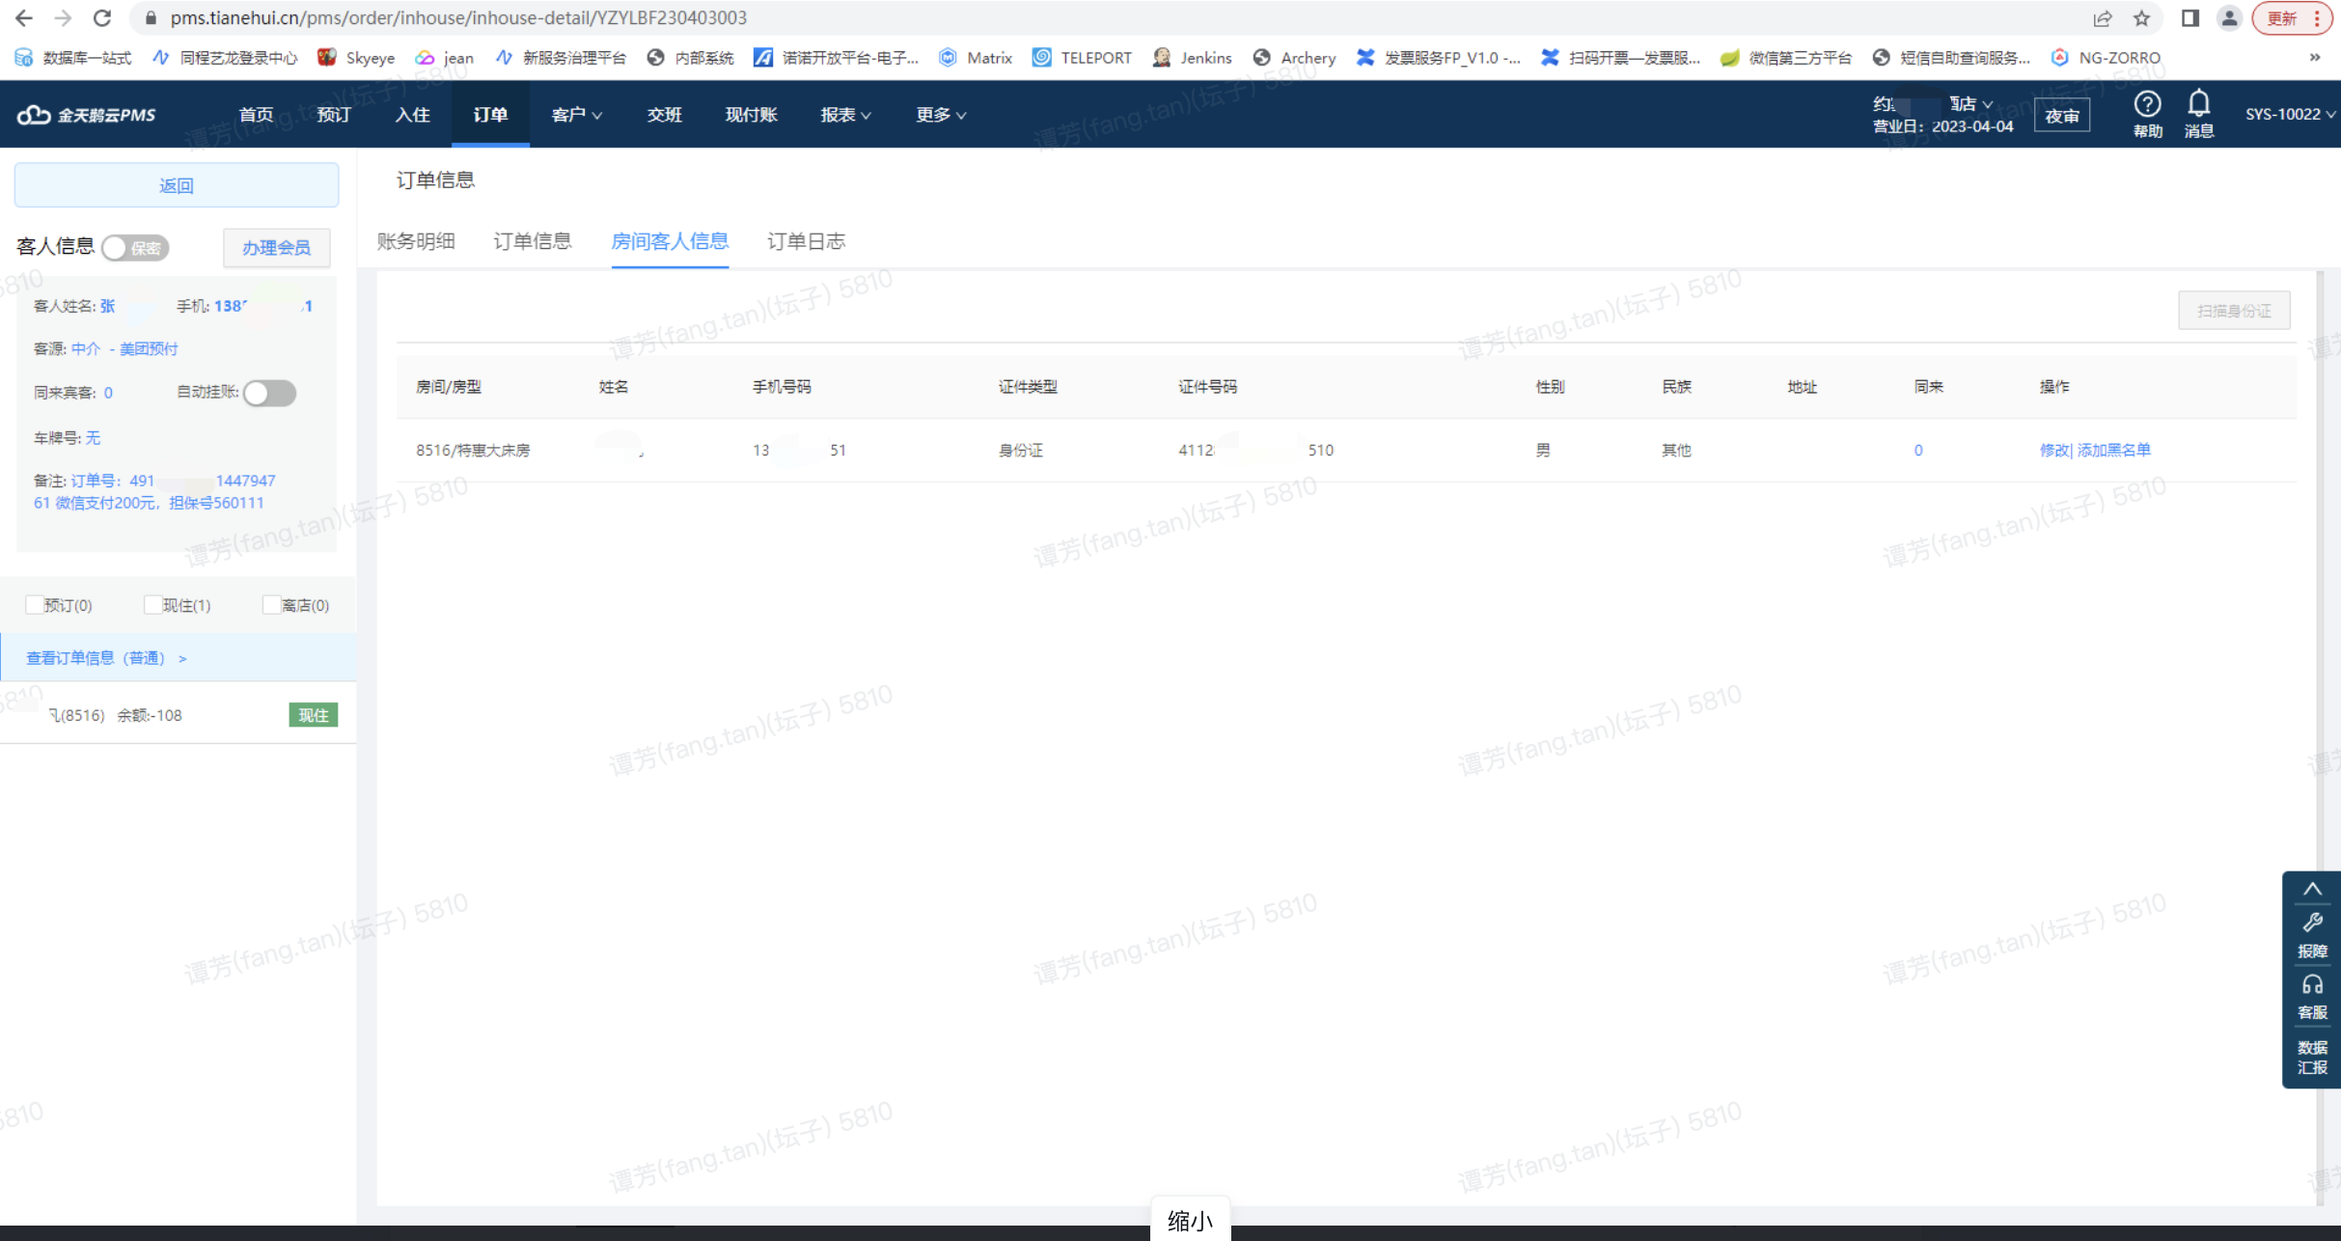Screen dimensions: 2341x1241
Task: Toggle the 自动挂账 switch
Action: coord(269,393)
